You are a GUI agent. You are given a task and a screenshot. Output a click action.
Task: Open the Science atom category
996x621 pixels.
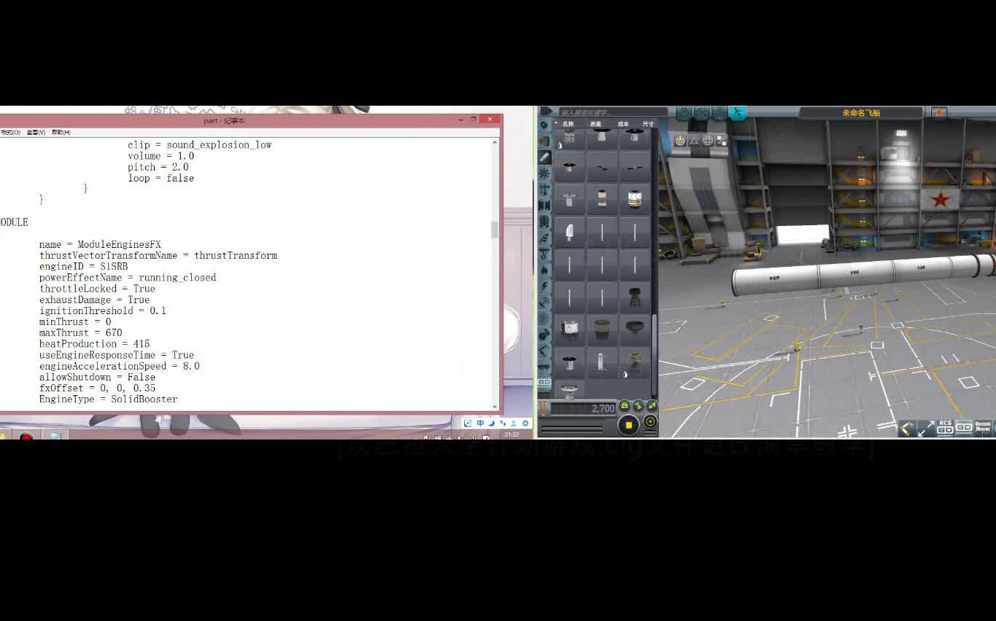(544, 319)
